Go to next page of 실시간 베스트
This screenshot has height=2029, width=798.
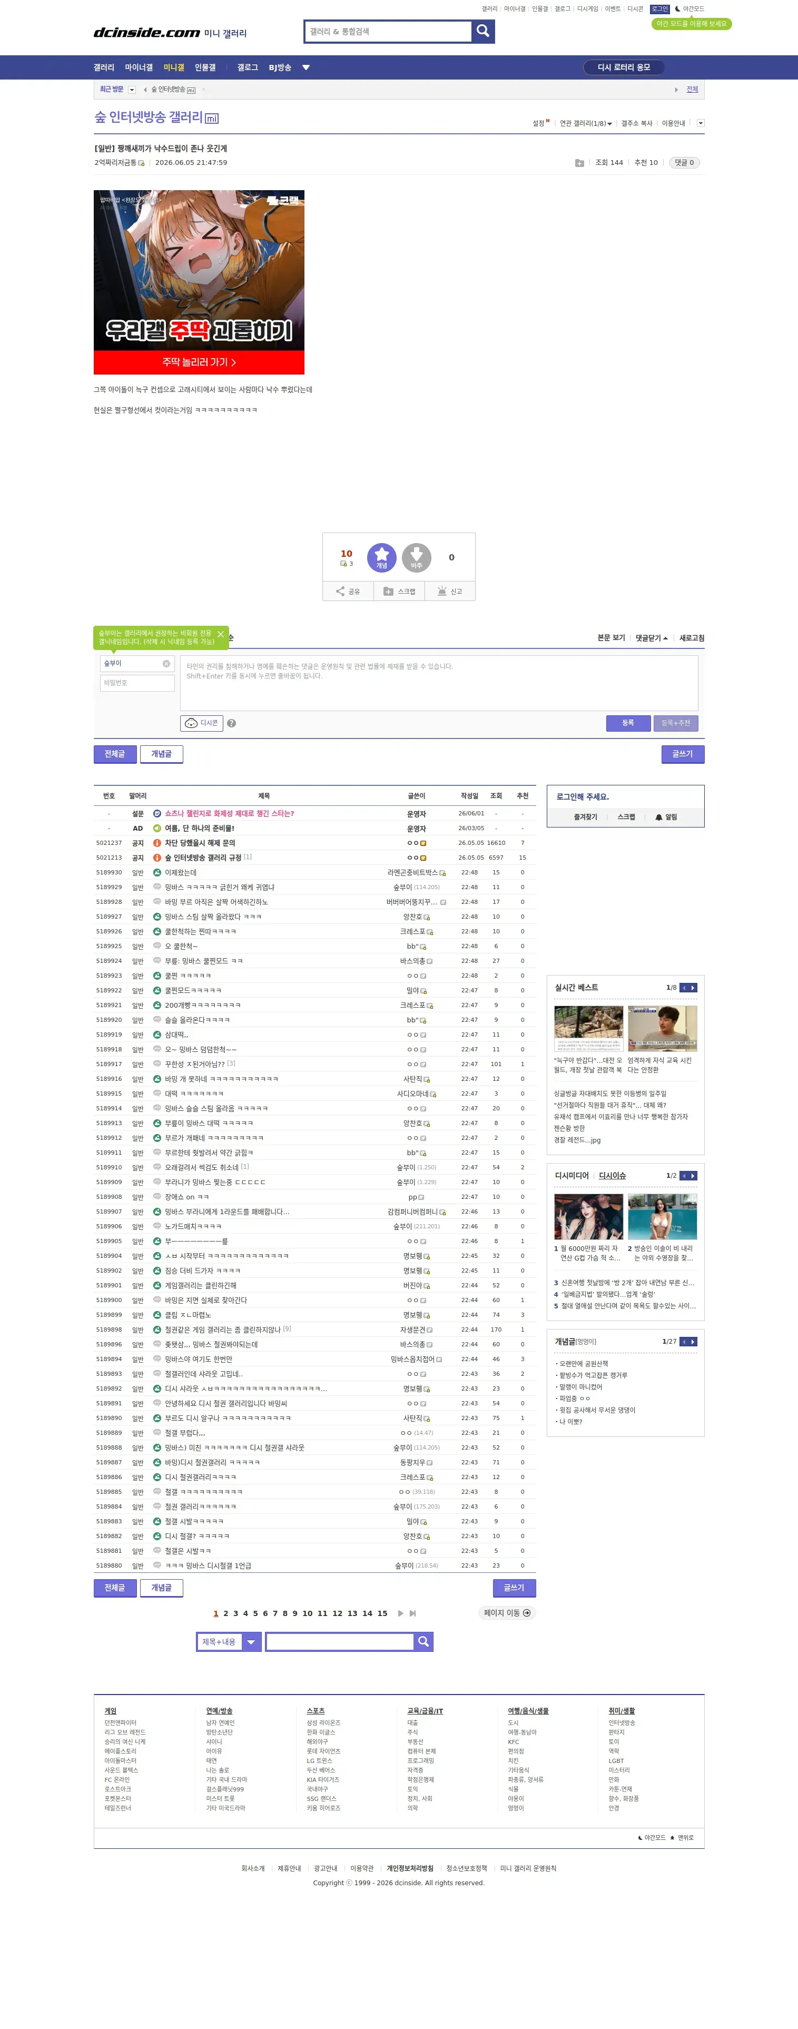(x=693, y=988)
